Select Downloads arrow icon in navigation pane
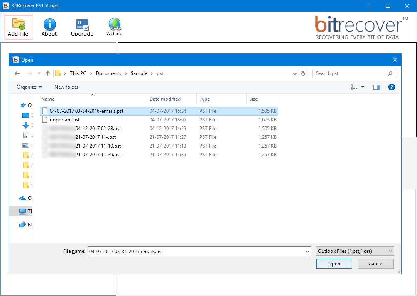The image size is (417, 296). [26, 125]
